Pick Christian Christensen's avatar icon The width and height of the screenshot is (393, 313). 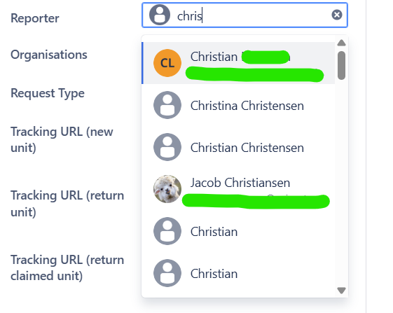(167, 147)
